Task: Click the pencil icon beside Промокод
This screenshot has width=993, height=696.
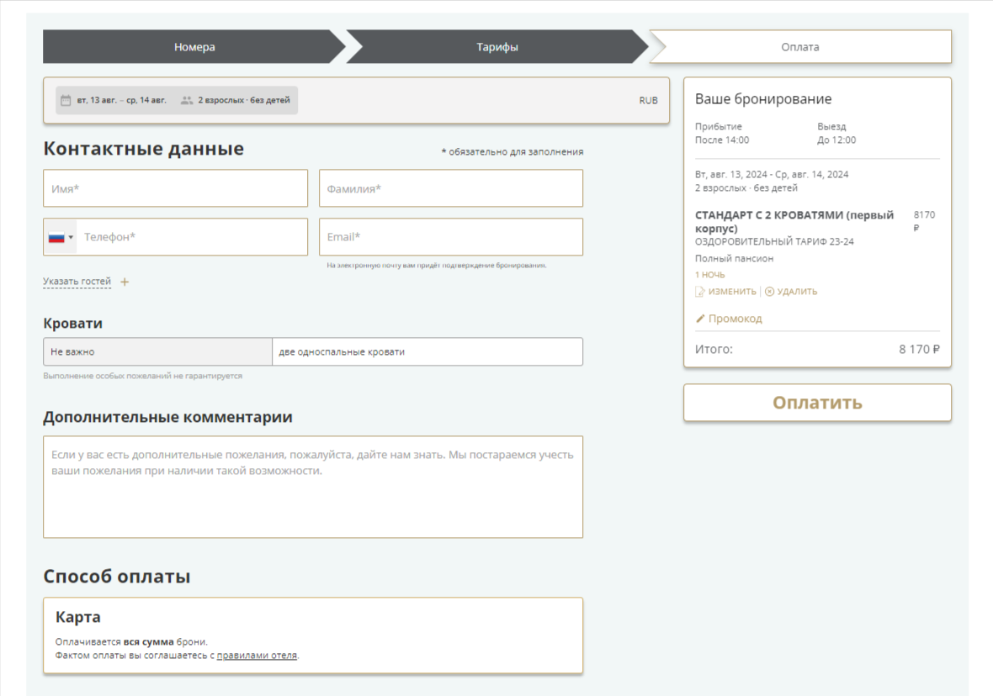Action: point(700,319)
